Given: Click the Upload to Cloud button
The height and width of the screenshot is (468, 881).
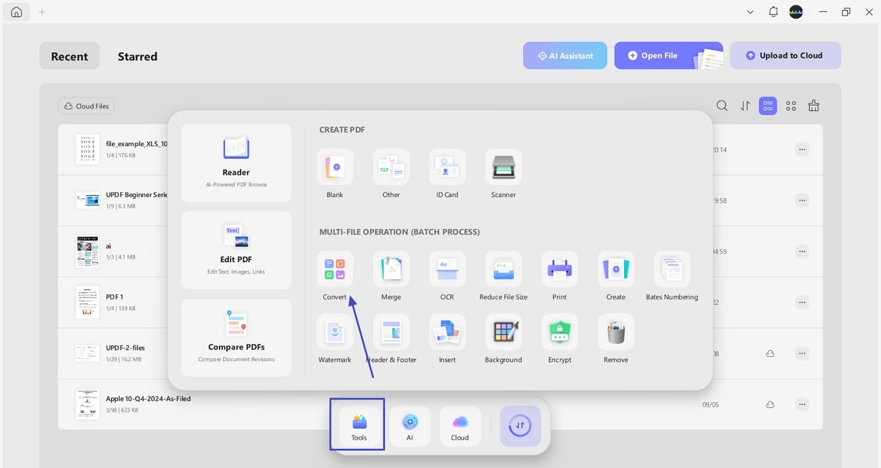Looking at the screenshot, I should 785,56.
